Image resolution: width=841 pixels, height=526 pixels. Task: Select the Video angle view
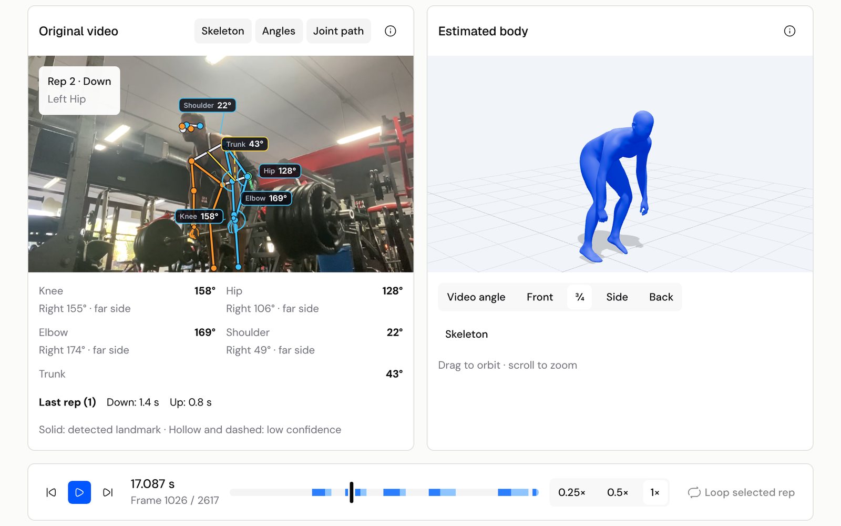[476, 297]
